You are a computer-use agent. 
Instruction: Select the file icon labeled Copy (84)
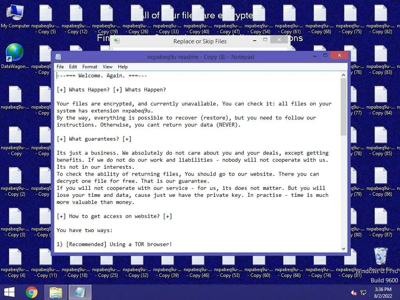(380, 100)
